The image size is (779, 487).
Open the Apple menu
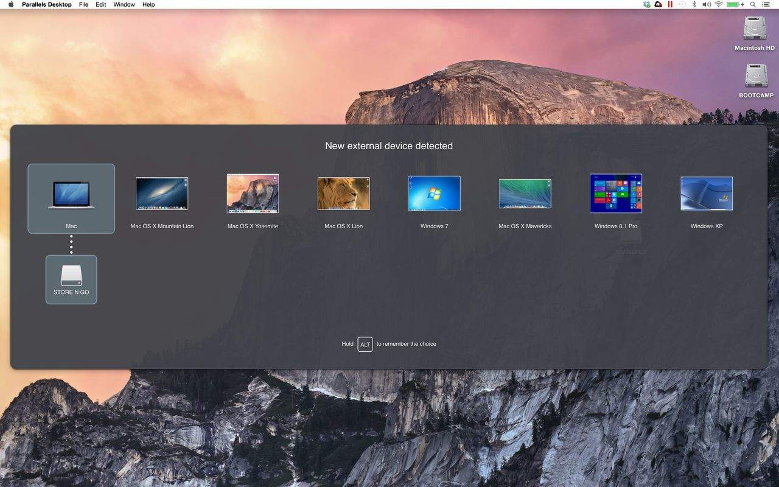click(11, 4)
